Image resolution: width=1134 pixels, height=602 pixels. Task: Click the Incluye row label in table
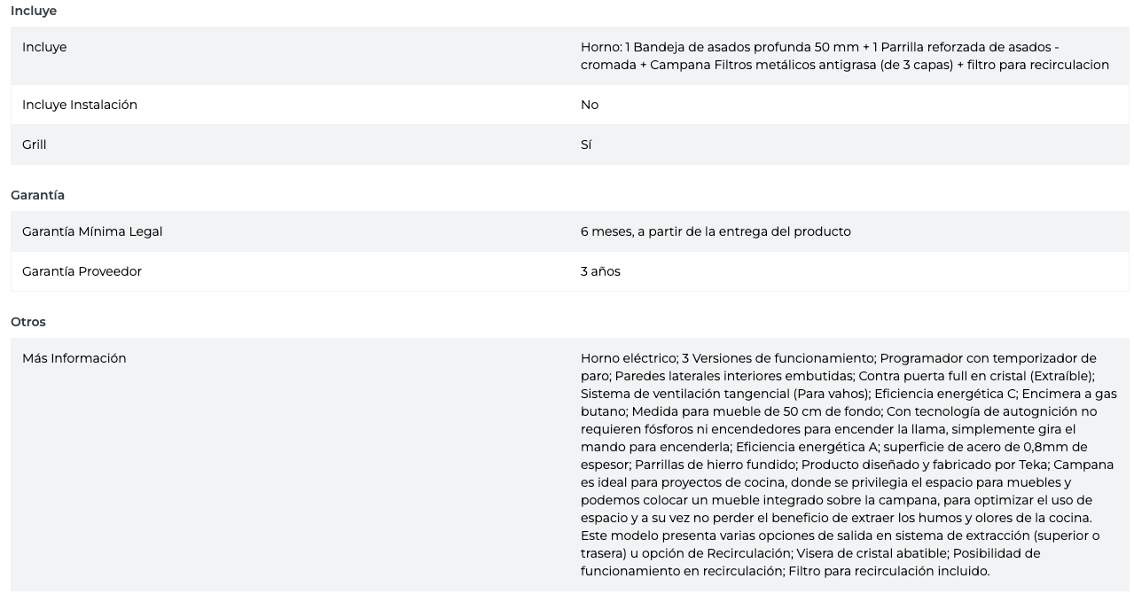point(44,47)
